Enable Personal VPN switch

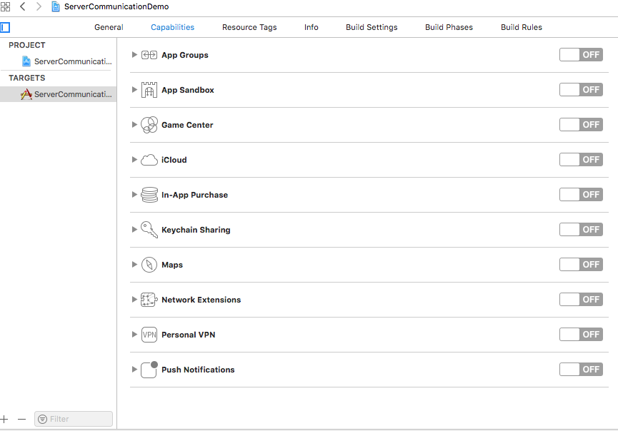pyautogui.click(x=581, y=335)
